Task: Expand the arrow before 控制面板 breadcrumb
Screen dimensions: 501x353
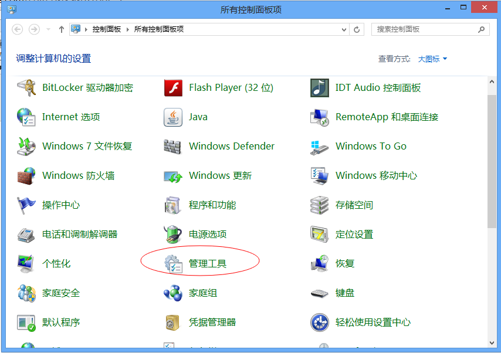Action: coord(86,29)
